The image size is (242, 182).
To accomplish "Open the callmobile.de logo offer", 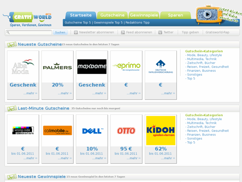I will point(57,131).
